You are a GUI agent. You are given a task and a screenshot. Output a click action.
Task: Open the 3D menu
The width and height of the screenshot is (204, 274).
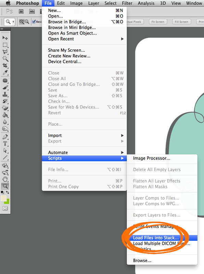pyautogui.click(x=163, y=3)
